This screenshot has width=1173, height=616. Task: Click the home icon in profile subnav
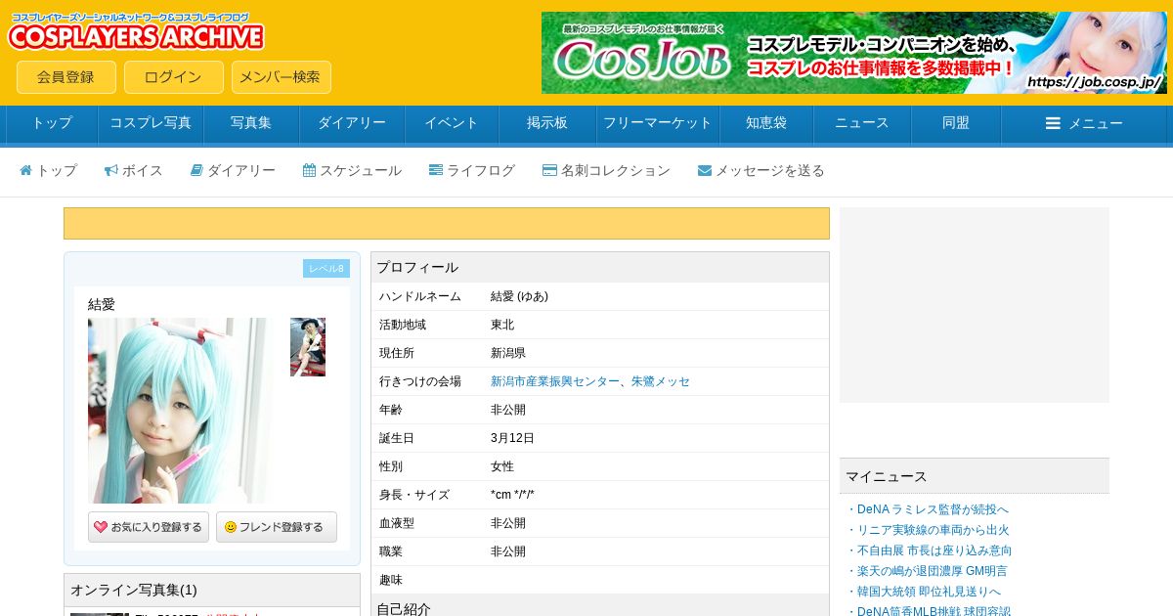pyautogui.click(x=26, y=170)
